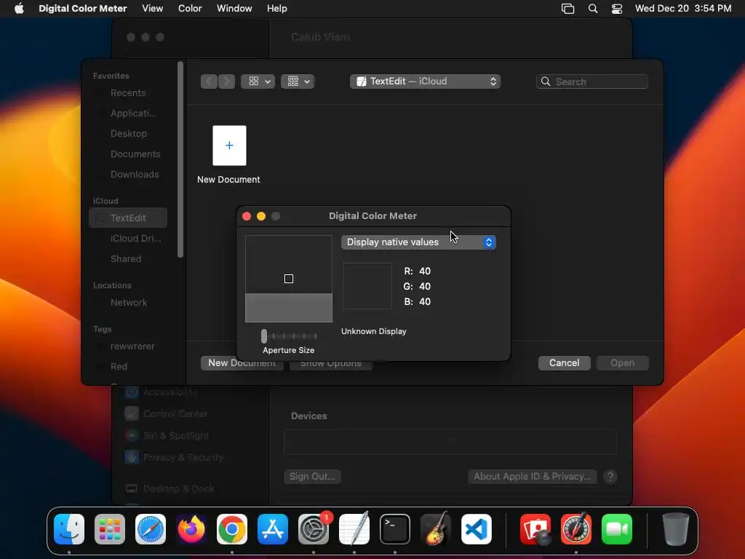This screenshot has width=745, height=559.
Task: Click the magnified aperture preview
Action: (288, 279)
